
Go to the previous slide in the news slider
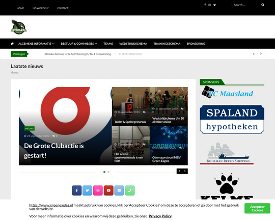click(179, 171)
